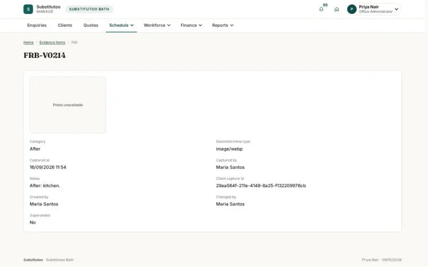Open the Clients tab

pos(65,26)
